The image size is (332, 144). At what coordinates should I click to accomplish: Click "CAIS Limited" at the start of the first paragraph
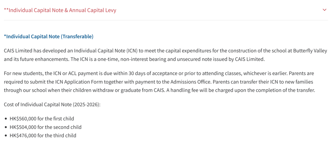click(x=18, y=51)
